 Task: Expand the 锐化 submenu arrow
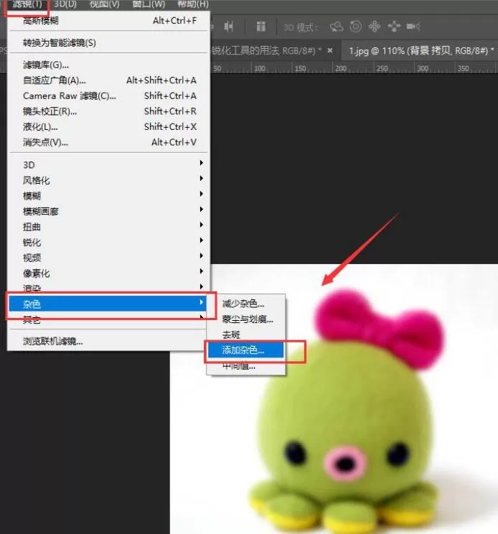(x=202, y=240)
